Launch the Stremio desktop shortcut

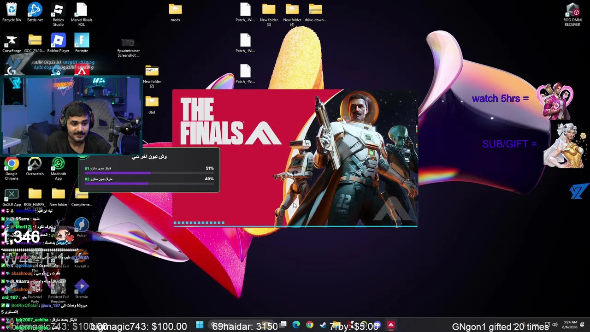coord(82,289)
